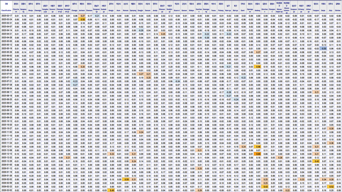Click highlighted Nonsan value 0.59 on 2026-02-02
342x192 pixels.
tap(126, 179)
